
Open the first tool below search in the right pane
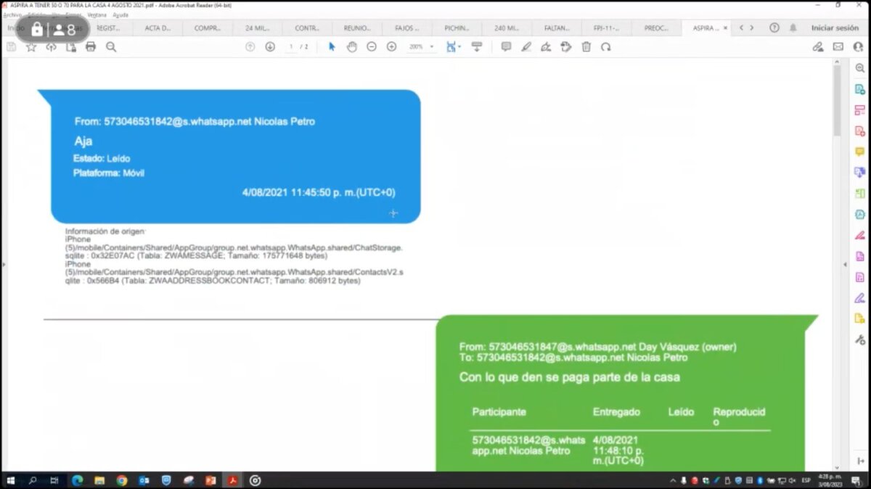coord(860,89)
